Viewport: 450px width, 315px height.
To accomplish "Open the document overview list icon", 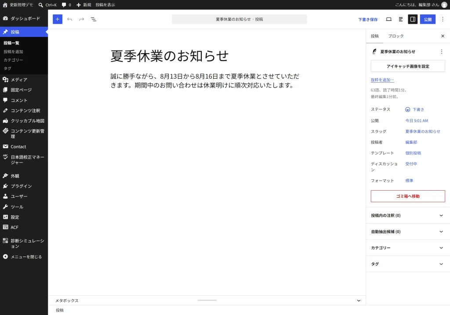I will point(94,19).
